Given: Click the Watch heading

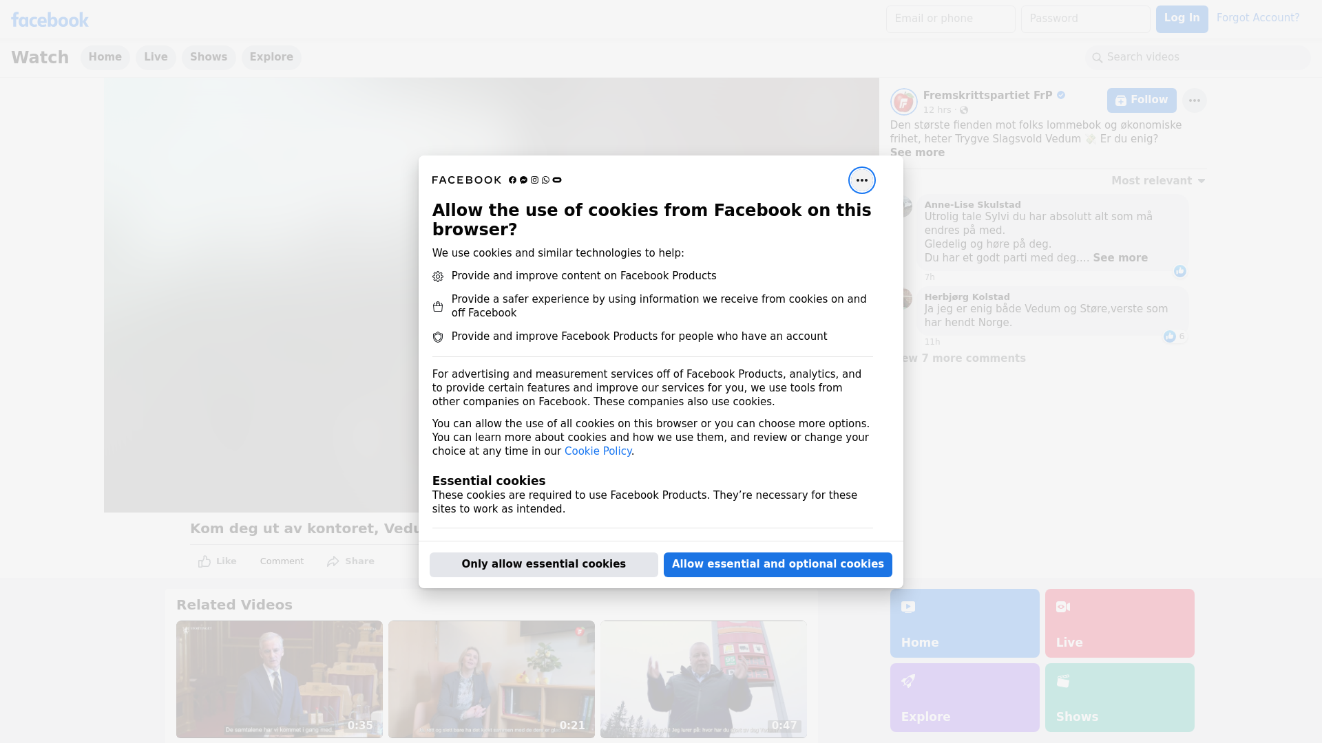Looking at the screenshot, I should (40, 58).
